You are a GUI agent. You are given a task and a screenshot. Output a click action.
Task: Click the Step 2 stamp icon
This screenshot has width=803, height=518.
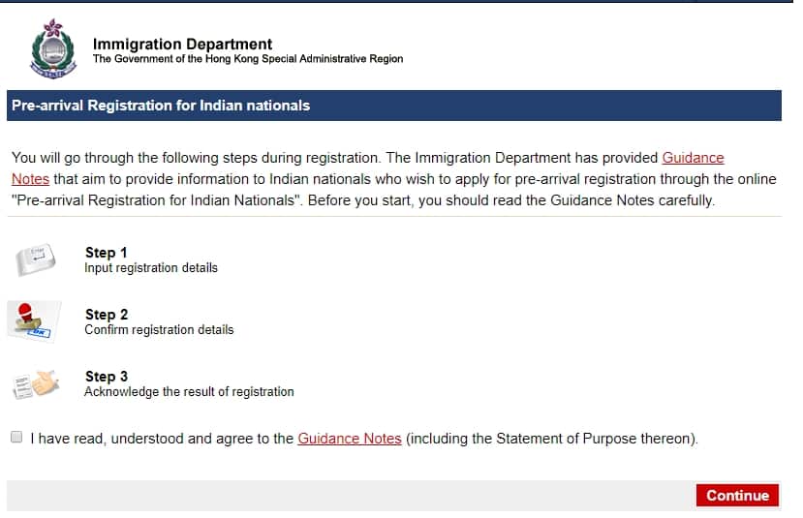(x=34, y=320)
